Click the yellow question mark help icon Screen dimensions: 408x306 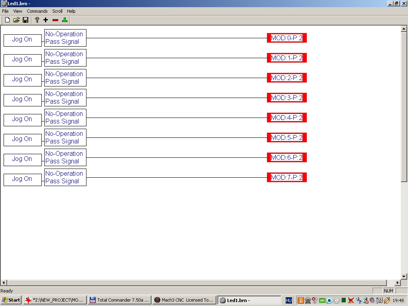tap(37, 20)
